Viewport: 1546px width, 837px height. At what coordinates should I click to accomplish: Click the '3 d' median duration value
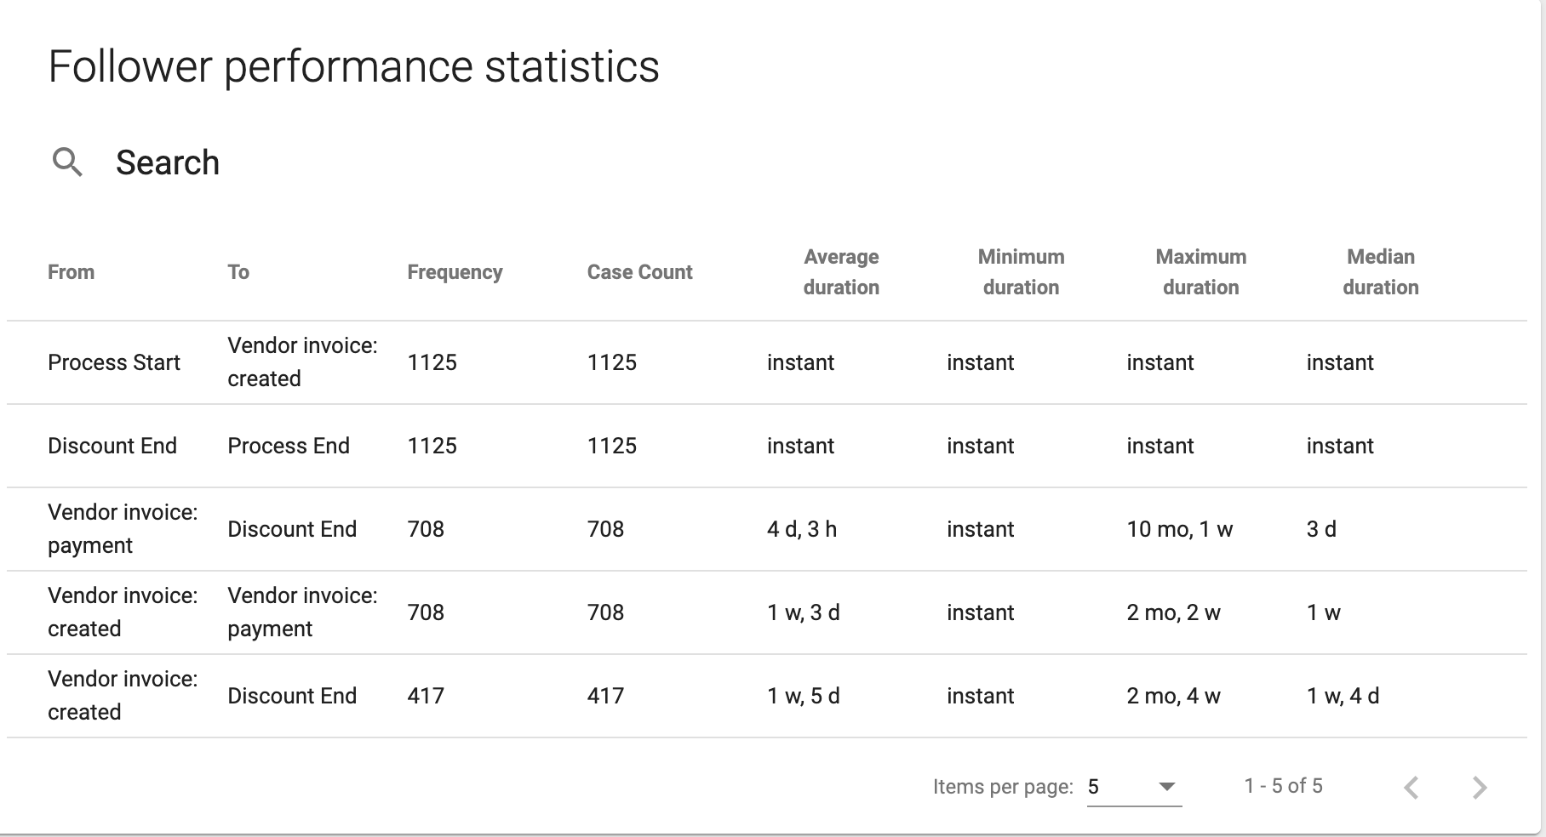(x=1321, y=529)
